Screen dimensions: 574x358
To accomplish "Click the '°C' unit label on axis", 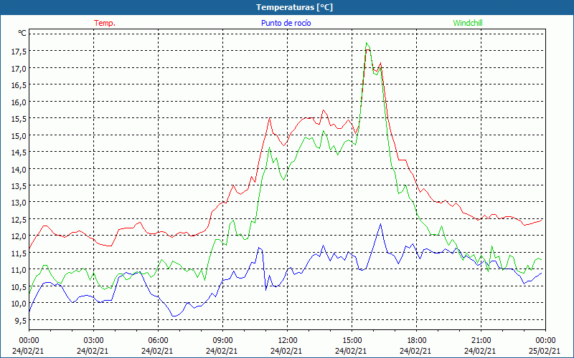I will (22, 33).
